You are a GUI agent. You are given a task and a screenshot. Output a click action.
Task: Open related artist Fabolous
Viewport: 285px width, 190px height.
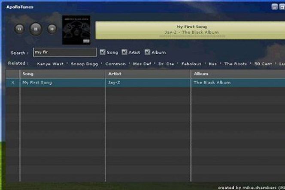point(191,64)
